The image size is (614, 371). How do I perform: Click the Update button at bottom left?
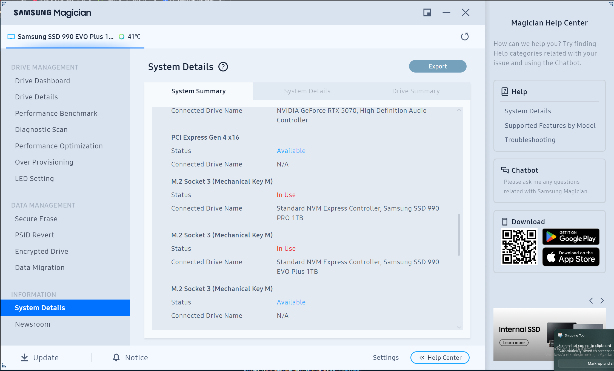(x=40, y=358)
